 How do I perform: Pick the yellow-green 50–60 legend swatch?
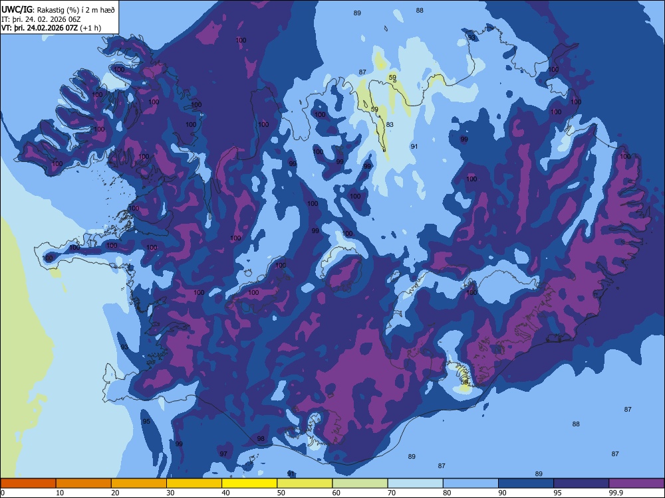pyautogui.click(x=305, y=483)
